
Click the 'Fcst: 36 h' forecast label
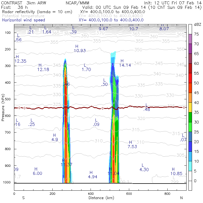(14, 7)
